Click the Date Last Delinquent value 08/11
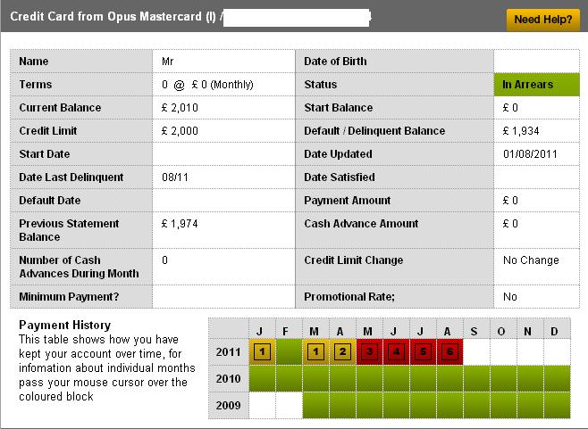Screen dimensions: 588x429 pyautogui.click(x=175, y=177)
